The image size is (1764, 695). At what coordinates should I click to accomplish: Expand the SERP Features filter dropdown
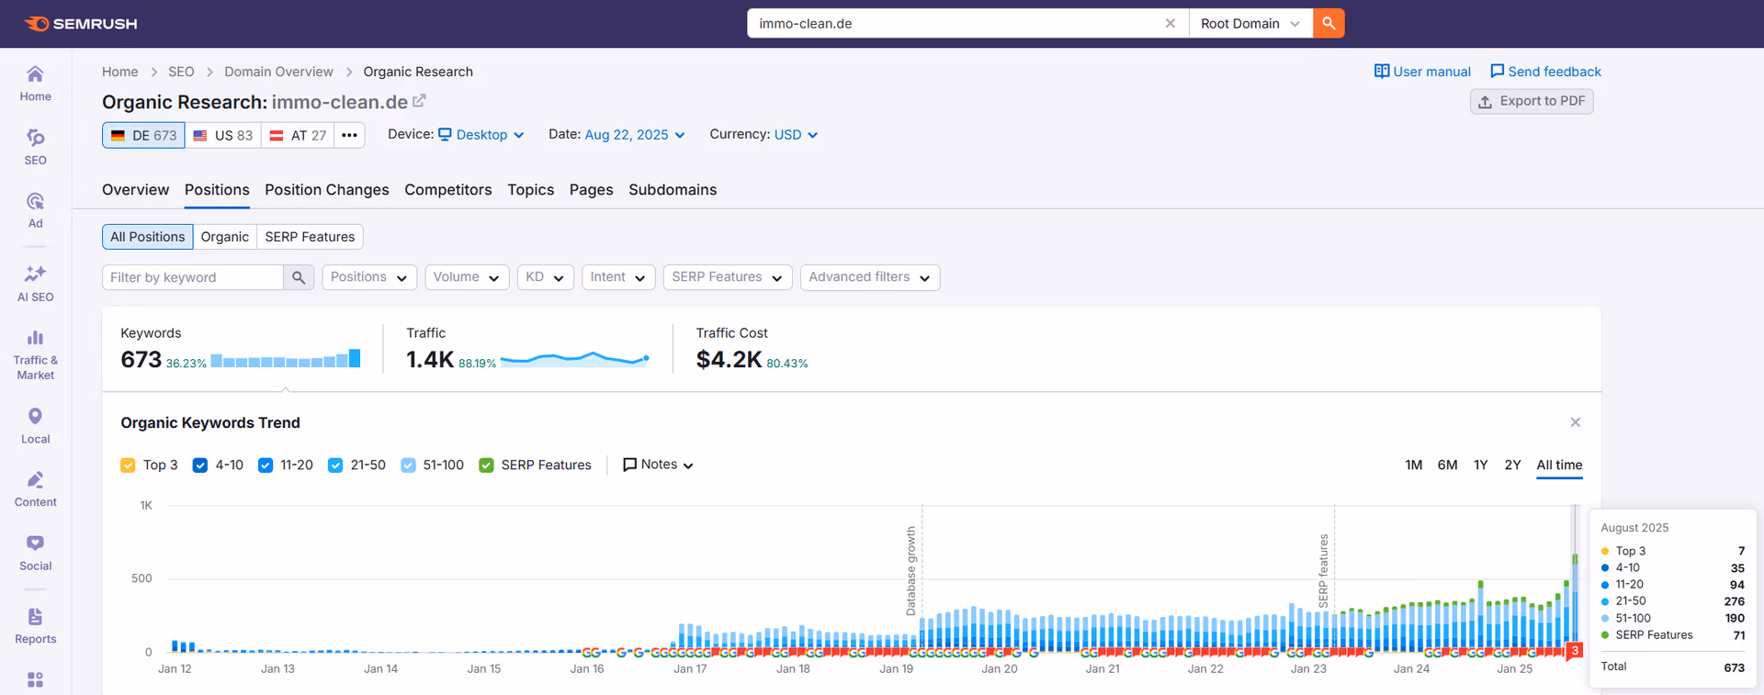(x=728, y=277)
